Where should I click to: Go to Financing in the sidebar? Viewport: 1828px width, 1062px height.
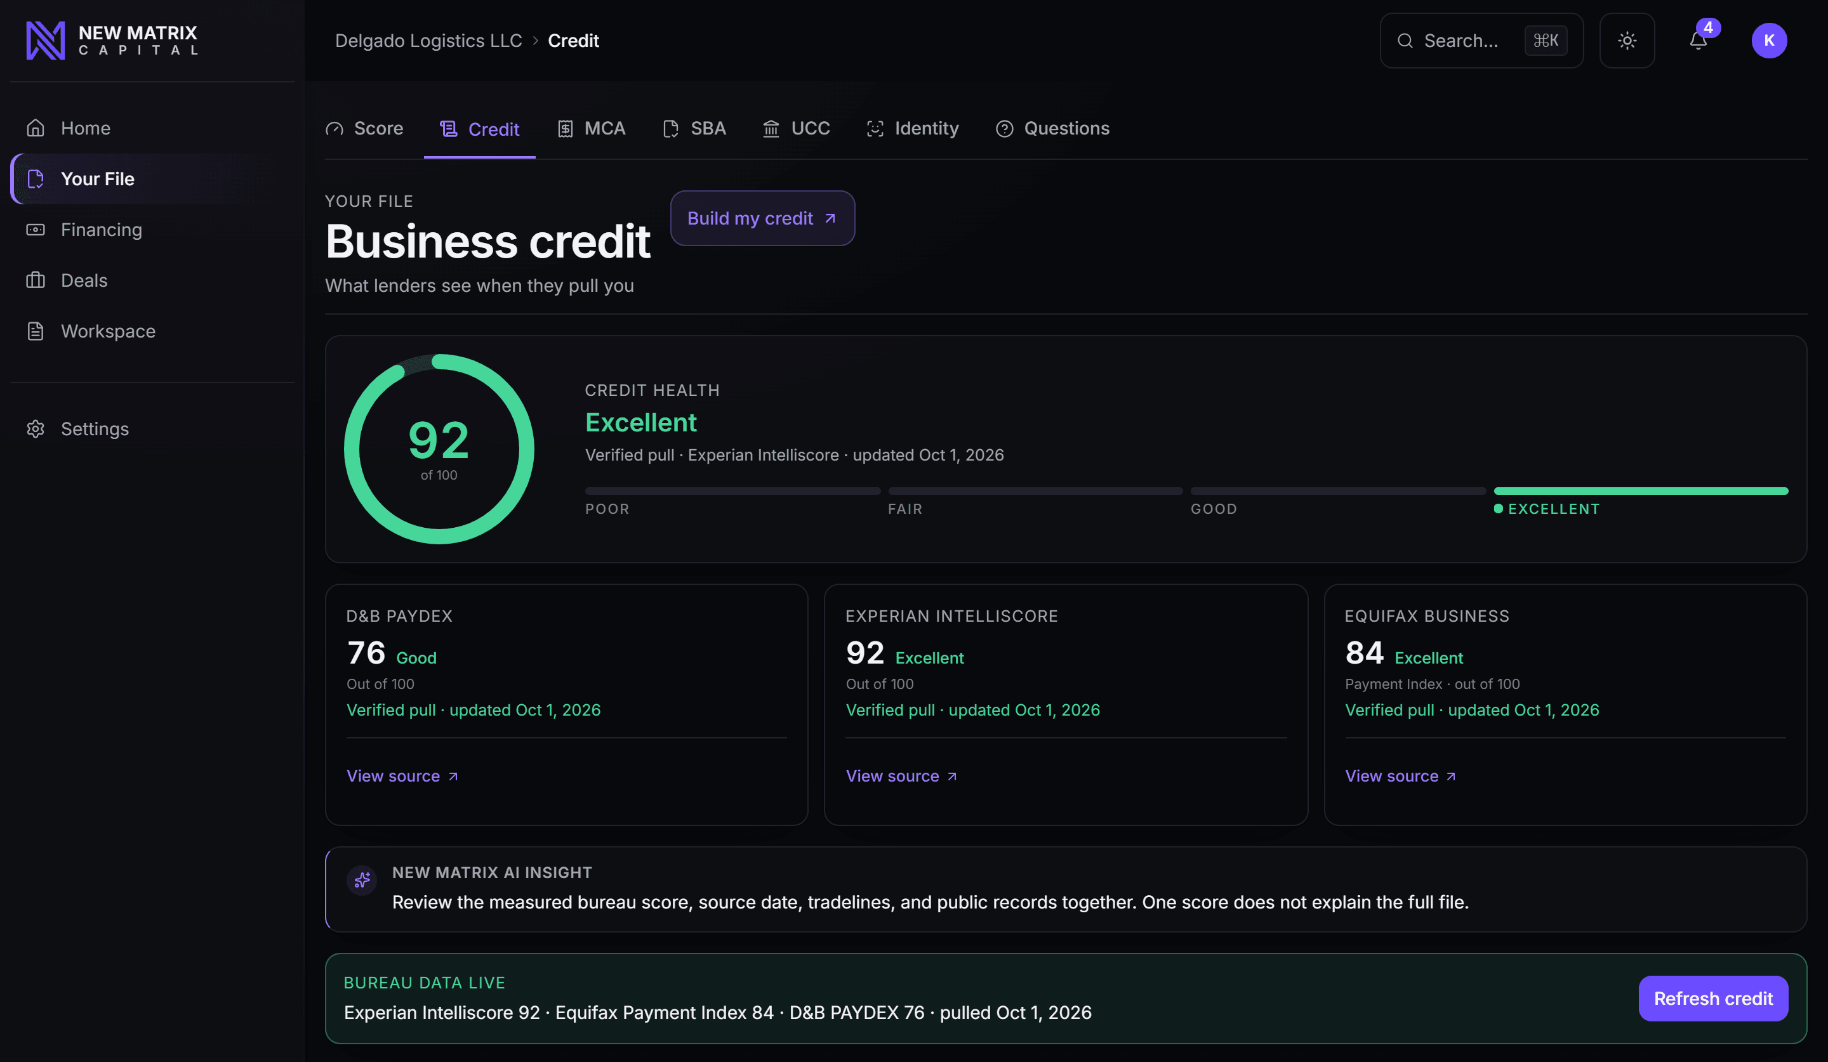tap(152, 230)
